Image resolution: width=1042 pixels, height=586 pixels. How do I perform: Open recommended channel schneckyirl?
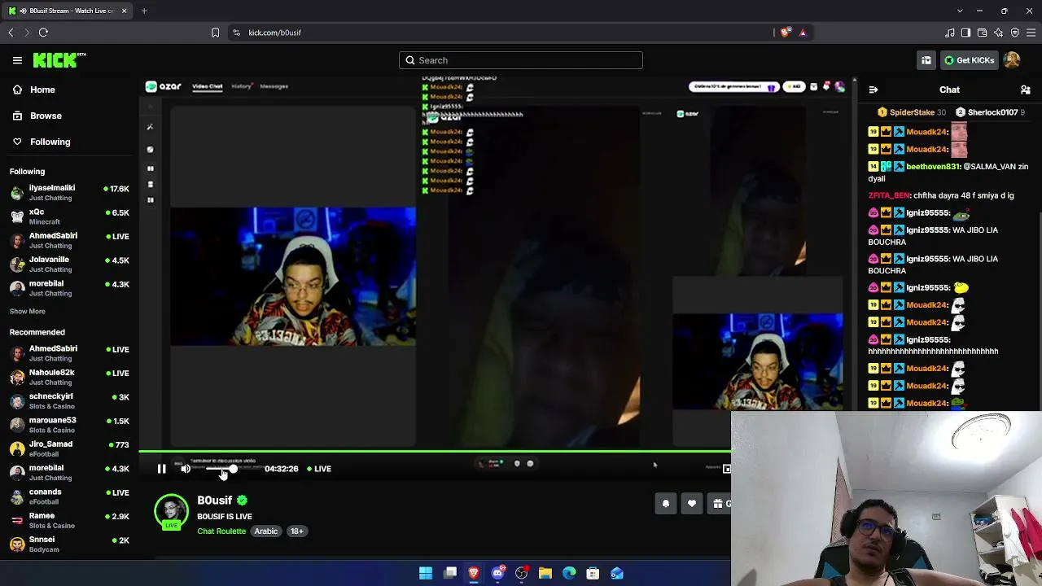pyautogui.click(x=69, y=400)
